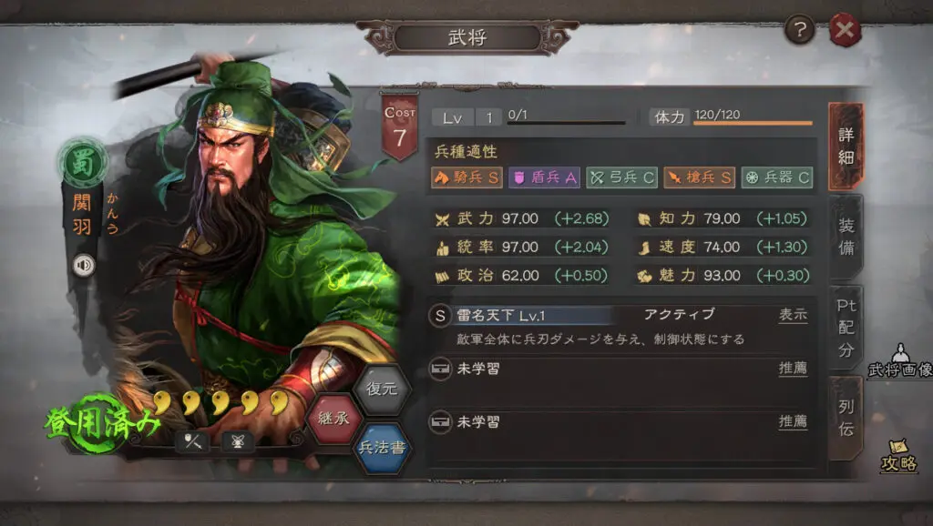
Task: Expand 雷名天下 skill with 表示
Action: pos(794,315)
